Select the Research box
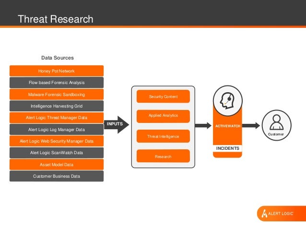This screenshot has height=230, width=306. coord(163,156)
